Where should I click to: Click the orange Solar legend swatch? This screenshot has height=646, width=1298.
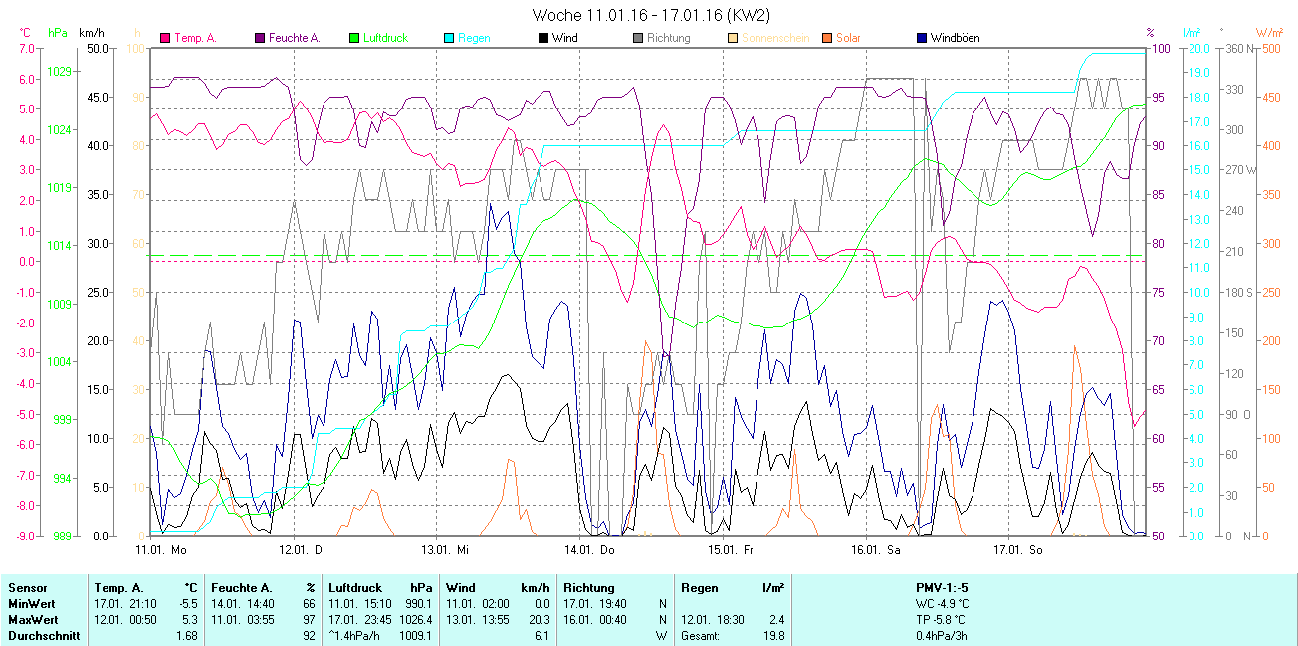[828, 38]
